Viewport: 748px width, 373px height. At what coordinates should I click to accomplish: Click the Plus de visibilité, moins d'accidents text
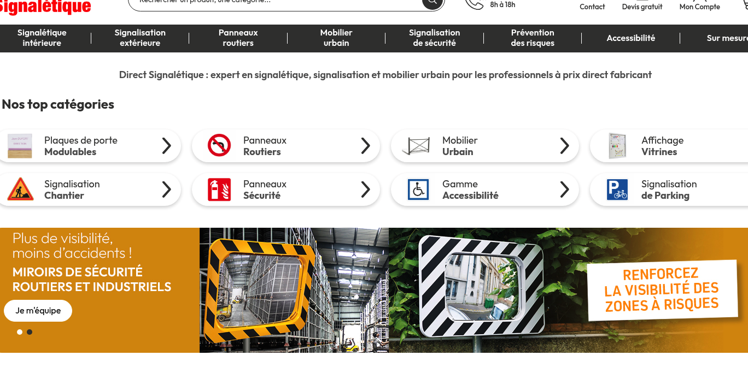pos(72,246)
